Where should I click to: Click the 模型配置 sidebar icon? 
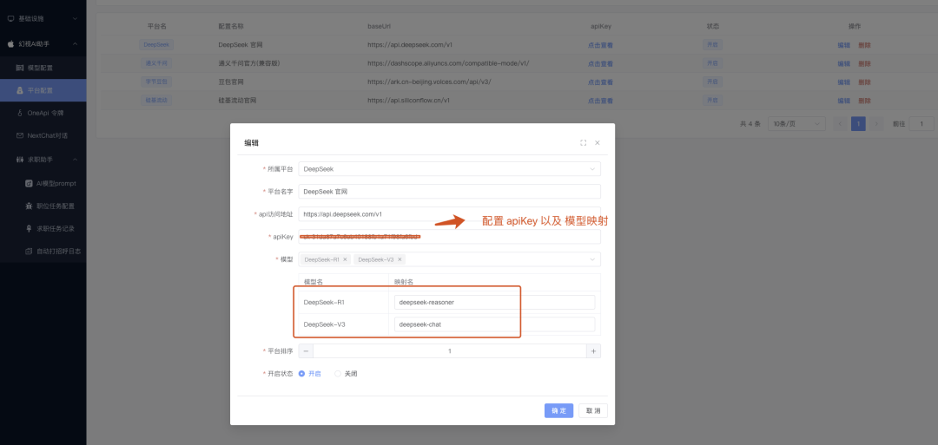(x=20, y=68)
